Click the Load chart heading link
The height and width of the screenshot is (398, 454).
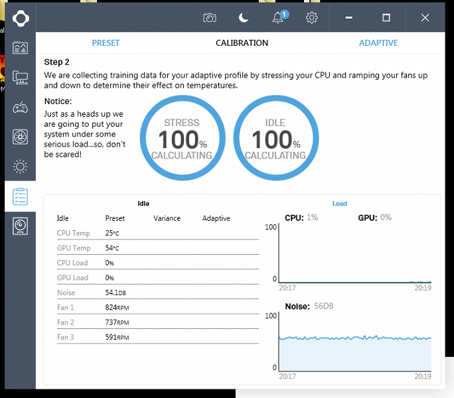(340, 204)
